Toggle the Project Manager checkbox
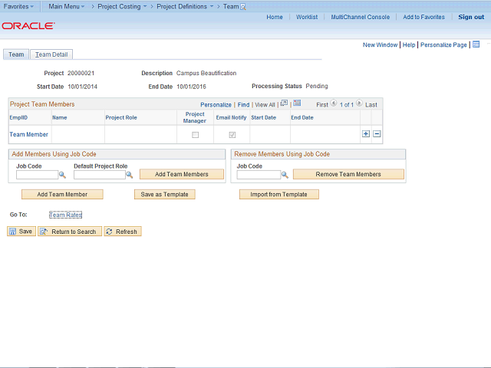The image size is (491, 368). (195, 135)
